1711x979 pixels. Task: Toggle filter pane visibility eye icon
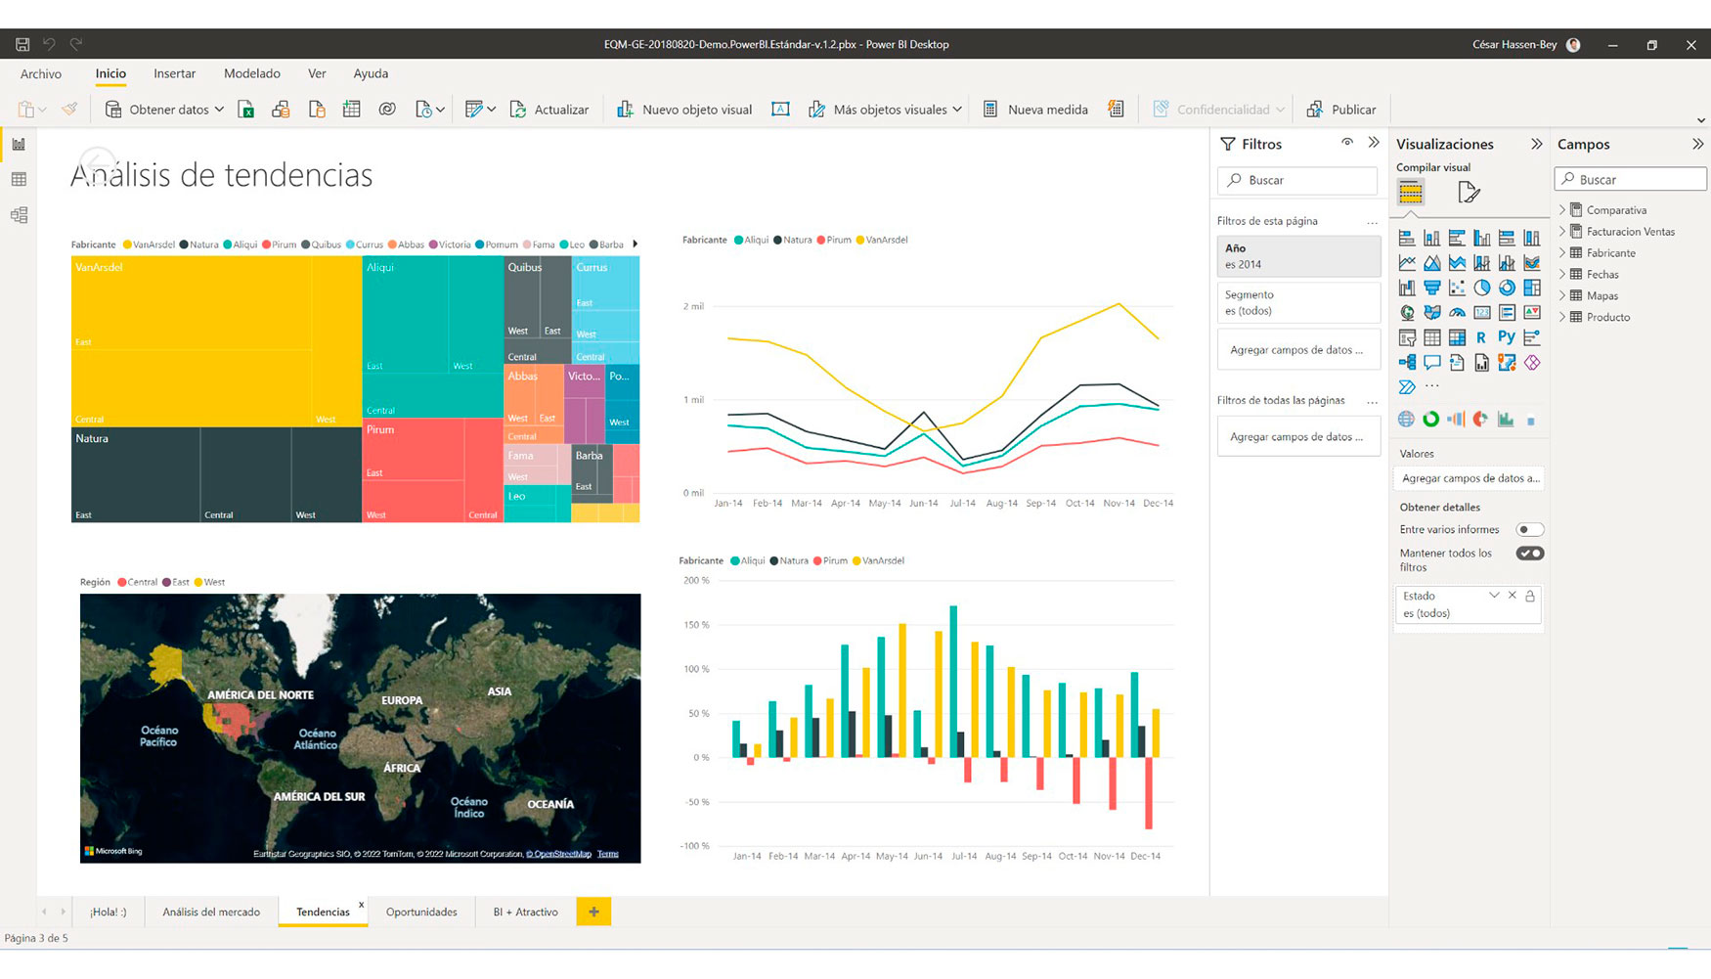coord(1347,143)
